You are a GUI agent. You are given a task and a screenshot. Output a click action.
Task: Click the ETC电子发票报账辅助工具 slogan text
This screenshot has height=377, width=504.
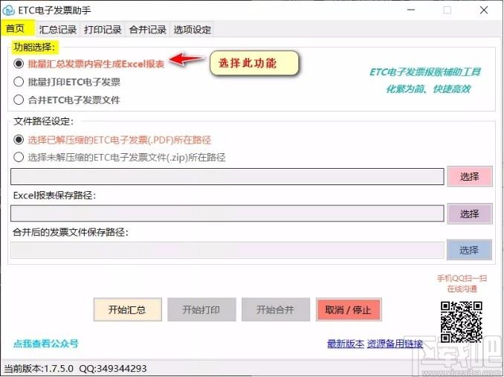(x=425, y=72)
